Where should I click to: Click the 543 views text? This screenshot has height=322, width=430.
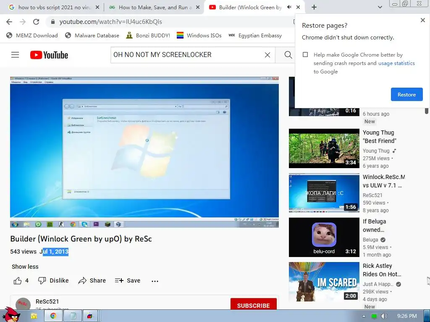pos(24,252)
